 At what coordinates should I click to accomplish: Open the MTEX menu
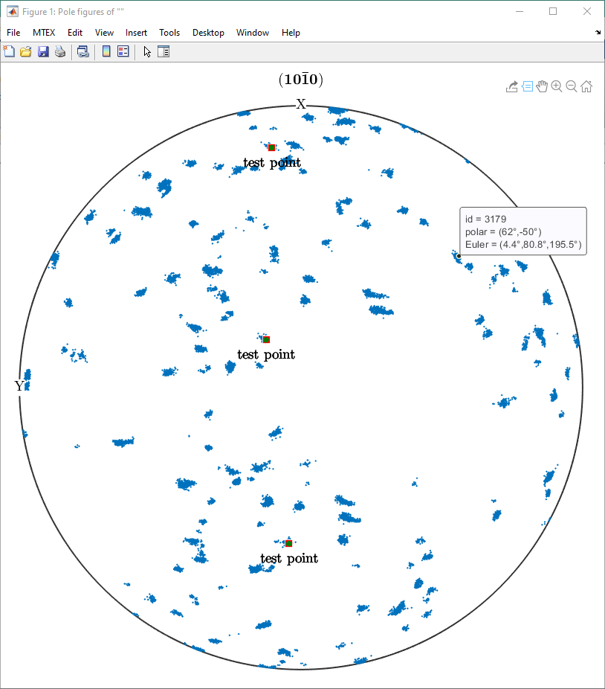(44, 32)
